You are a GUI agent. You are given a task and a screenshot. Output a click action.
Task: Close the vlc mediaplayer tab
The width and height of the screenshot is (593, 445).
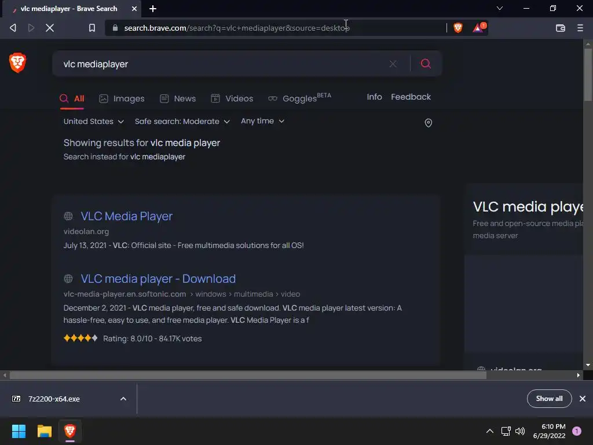tap(134, 9)
